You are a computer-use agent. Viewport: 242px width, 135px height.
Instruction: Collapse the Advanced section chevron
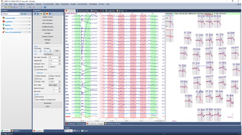click(35, 73)
